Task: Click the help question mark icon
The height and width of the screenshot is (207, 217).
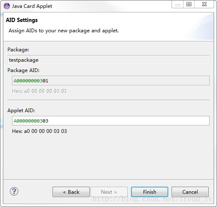Action: pos(14,191)
